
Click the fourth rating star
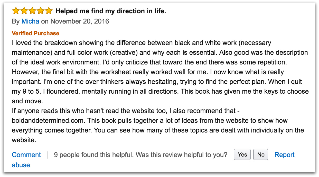41,11
